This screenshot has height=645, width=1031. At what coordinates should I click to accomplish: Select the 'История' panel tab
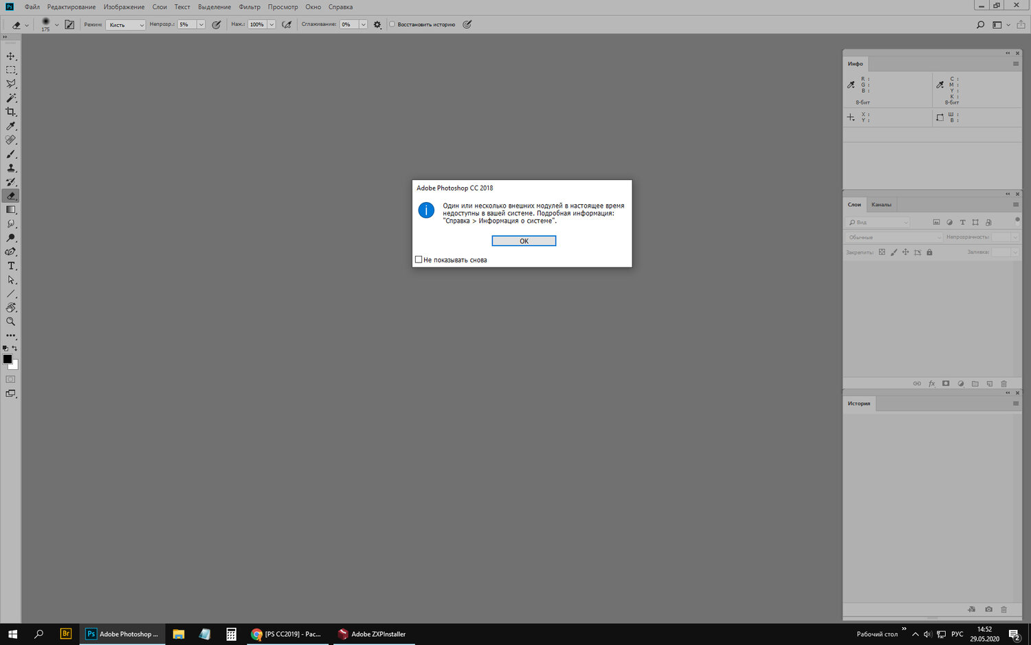click(859, 404)
